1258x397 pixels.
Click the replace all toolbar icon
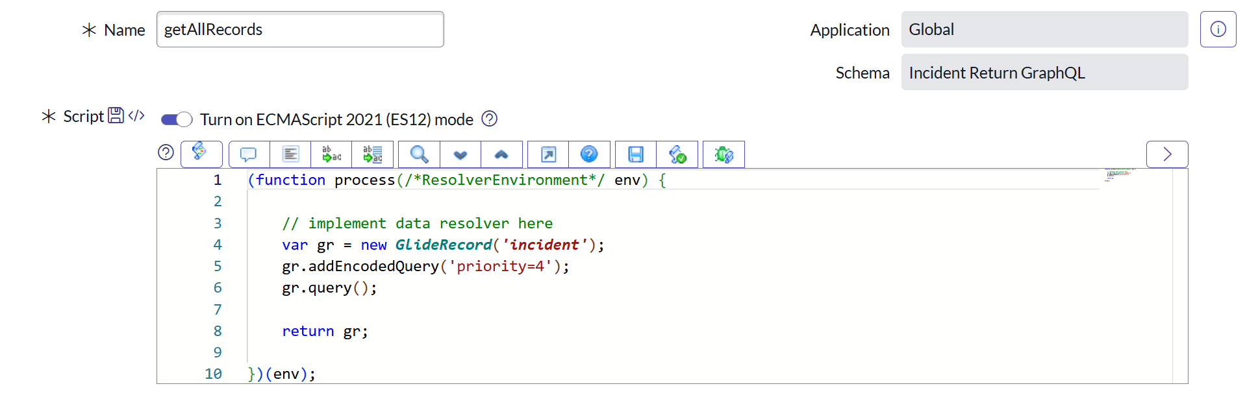coord(372,154)
